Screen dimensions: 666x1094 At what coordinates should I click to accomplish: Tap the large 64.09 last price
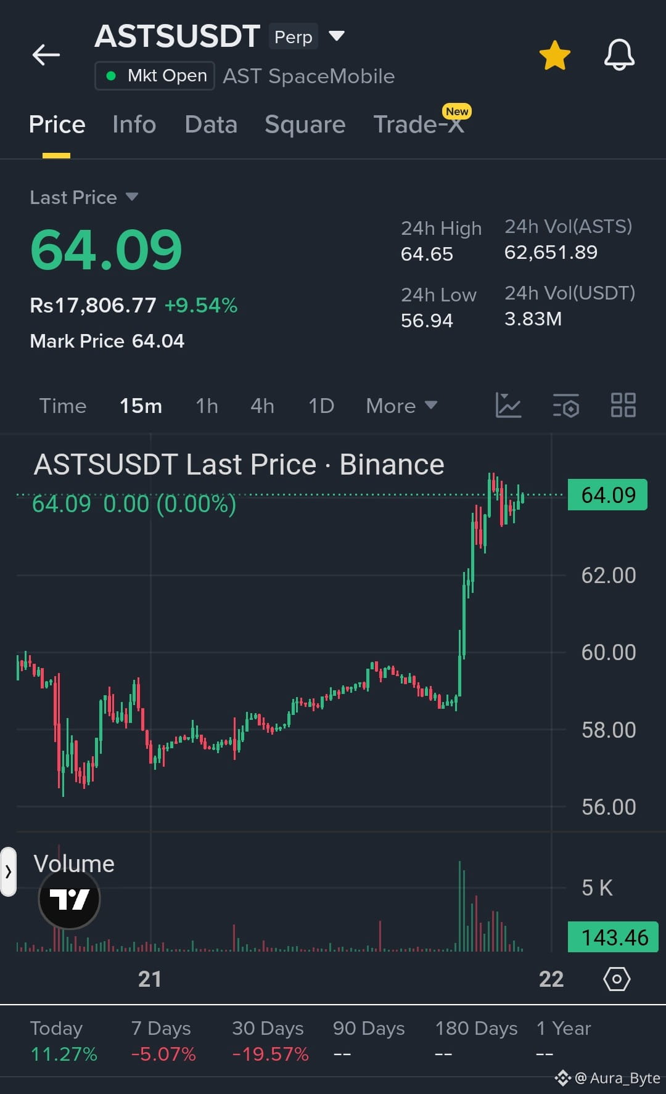(x=106, y=250)
